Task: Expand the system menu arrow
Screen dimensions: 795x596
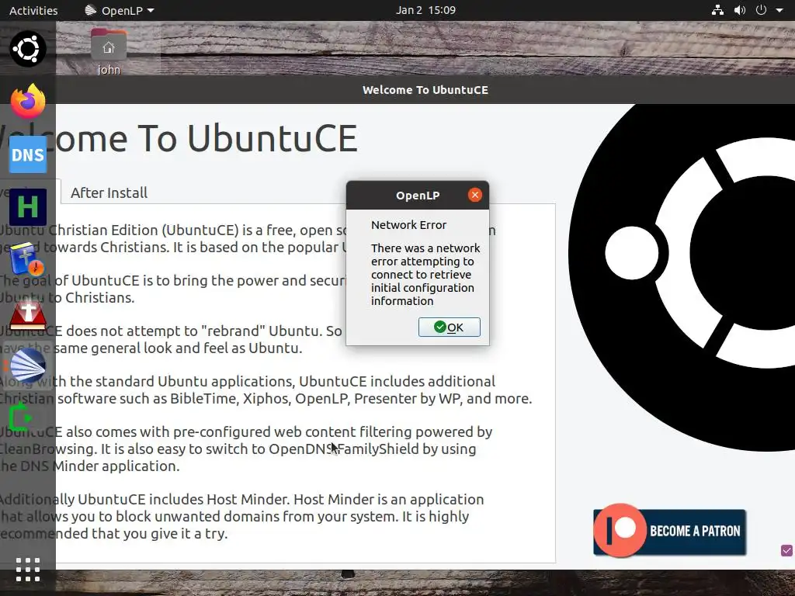Action: coord(779,10)
